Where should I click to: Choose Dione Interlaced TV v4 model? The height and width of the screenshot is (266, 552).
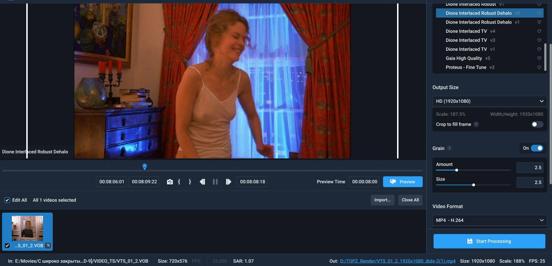point(489,31)
